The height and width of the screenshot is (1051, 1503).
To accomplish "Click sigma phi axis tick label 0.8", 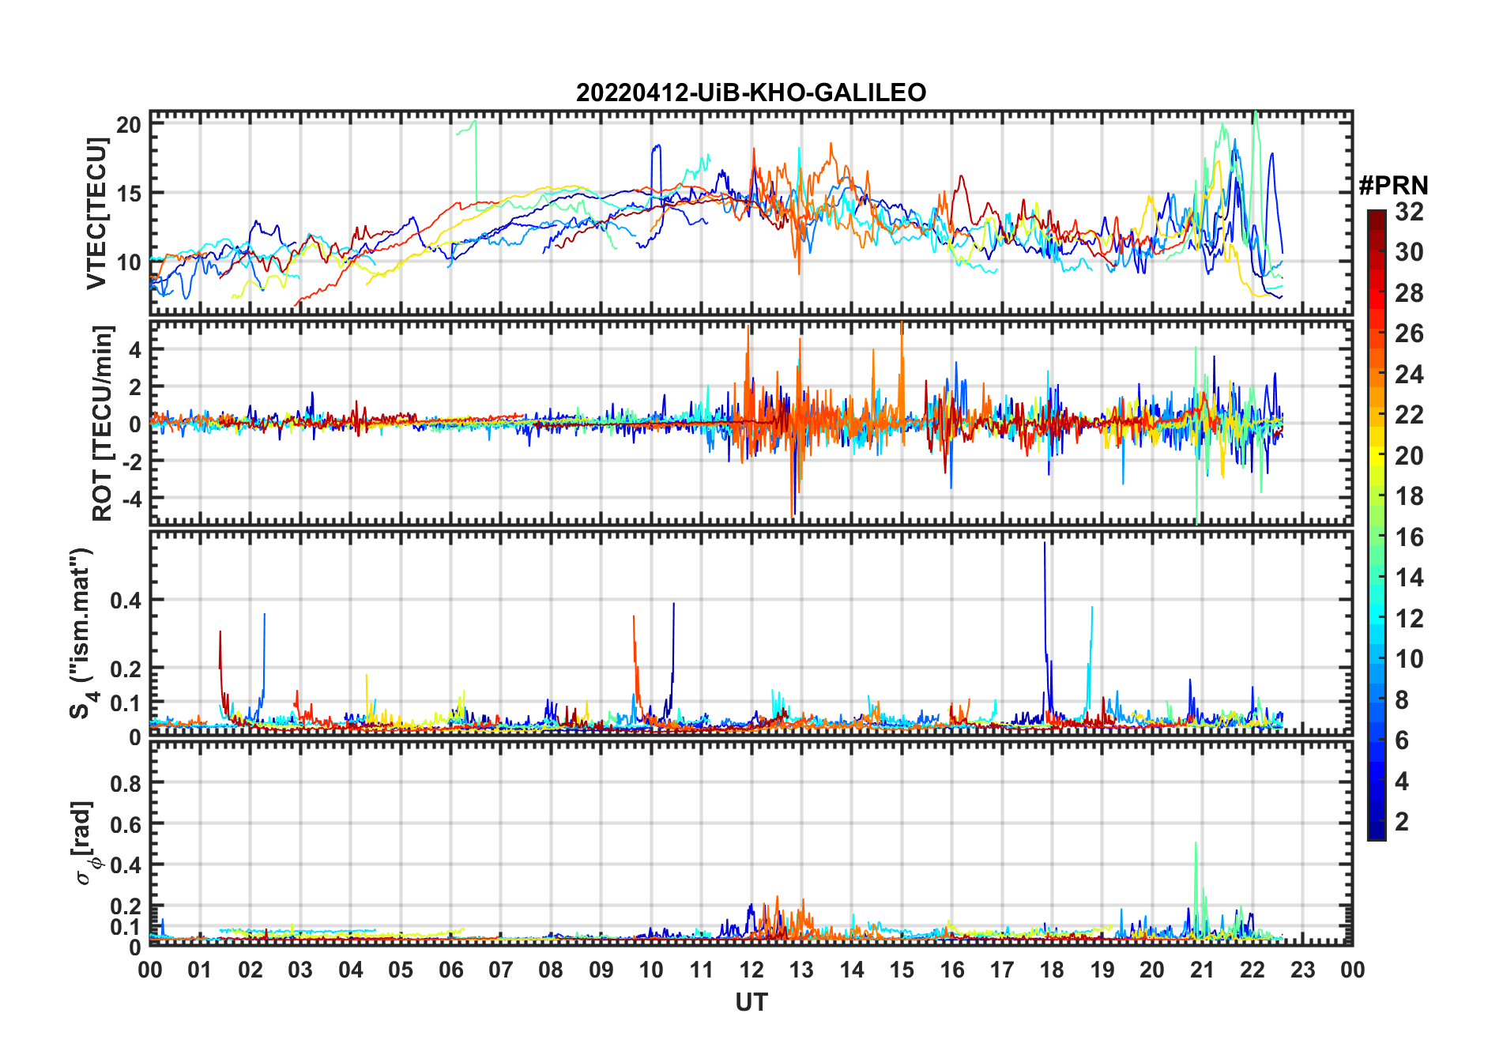I will point(126,783).
